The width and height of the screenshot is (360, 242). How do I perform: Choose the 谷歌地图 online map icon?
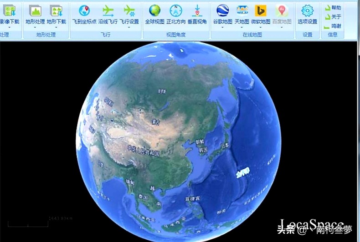click(x=222, y=11)
